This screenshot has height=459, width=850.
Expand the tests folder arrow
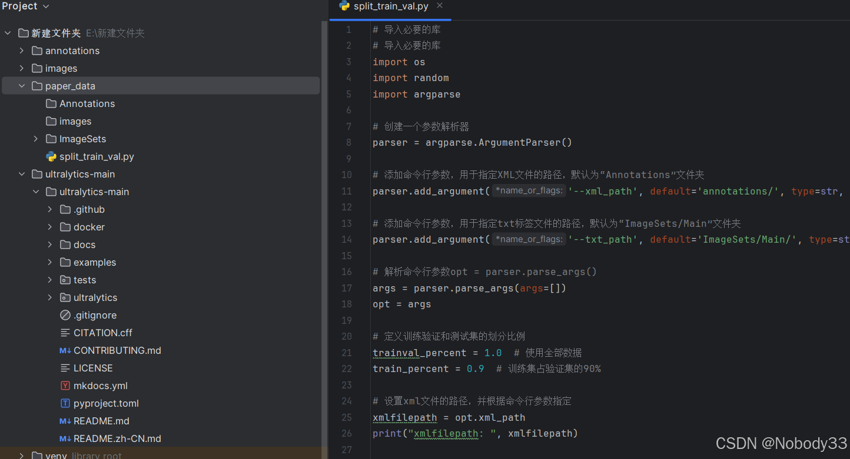pyautogui.click(x=50, y=280)
